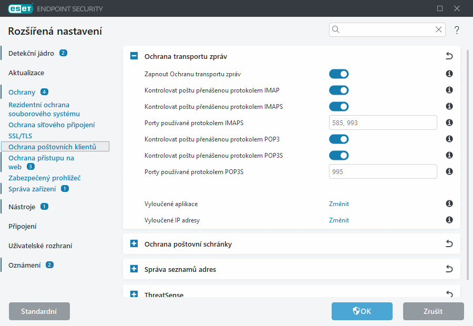
Task: Reset Ochrana transportu zpráv section with revert arrow
Action: click(449, 56)
